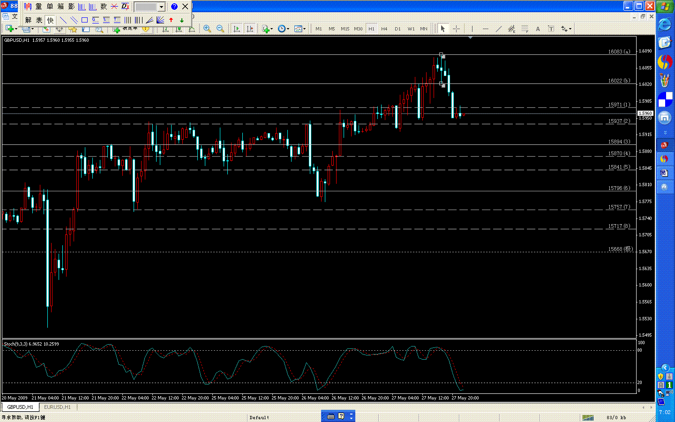Screen dimensions: 675x422
Task: Switch chart to M1 timeframe
Action: 319,29
